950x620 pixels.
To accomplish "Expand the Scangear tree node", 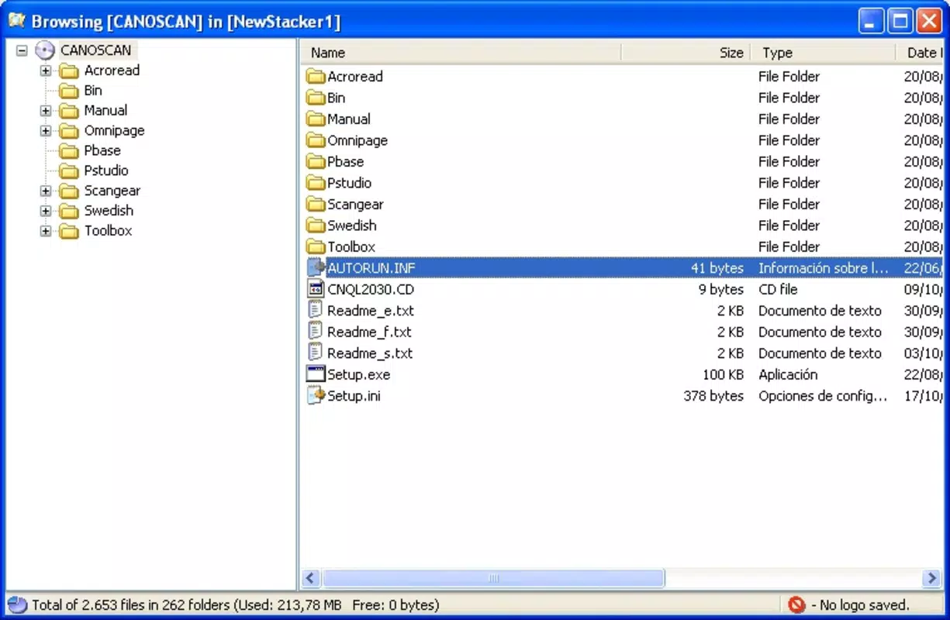I will click(46, 191).
